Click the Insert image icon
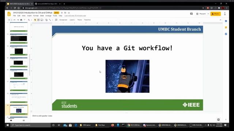 point(42,20)
